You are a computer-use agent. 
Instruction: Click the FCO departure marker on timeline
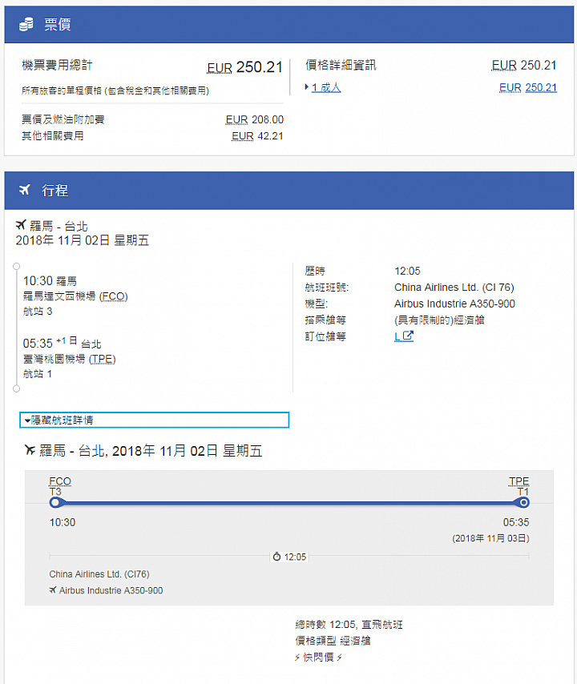pyautogui.click(x=55, y=503)
